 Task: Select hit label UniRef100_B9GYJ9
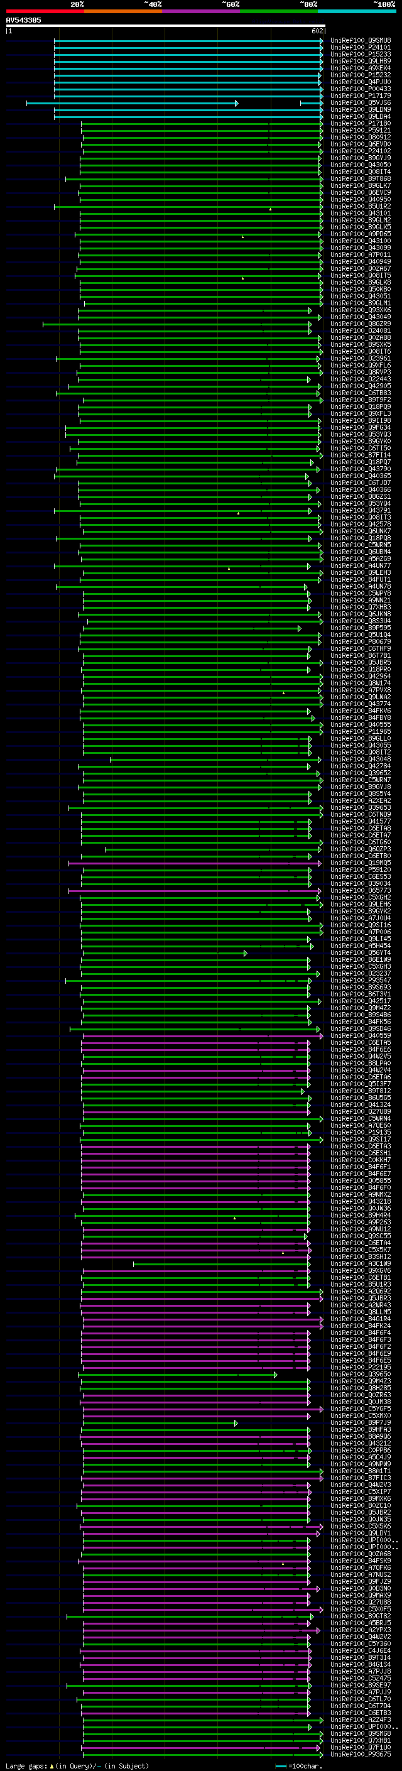pos(360,158)
